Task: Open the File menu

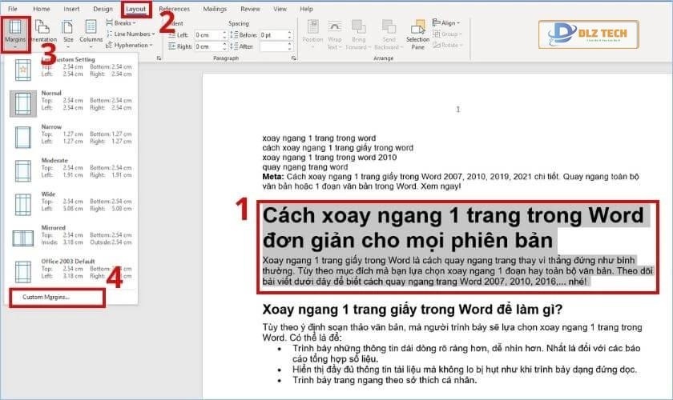Action: (13, 9)
